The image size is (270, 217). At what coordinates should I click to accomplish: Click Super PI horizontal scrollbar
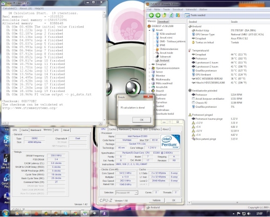click(x=52, y=123)
